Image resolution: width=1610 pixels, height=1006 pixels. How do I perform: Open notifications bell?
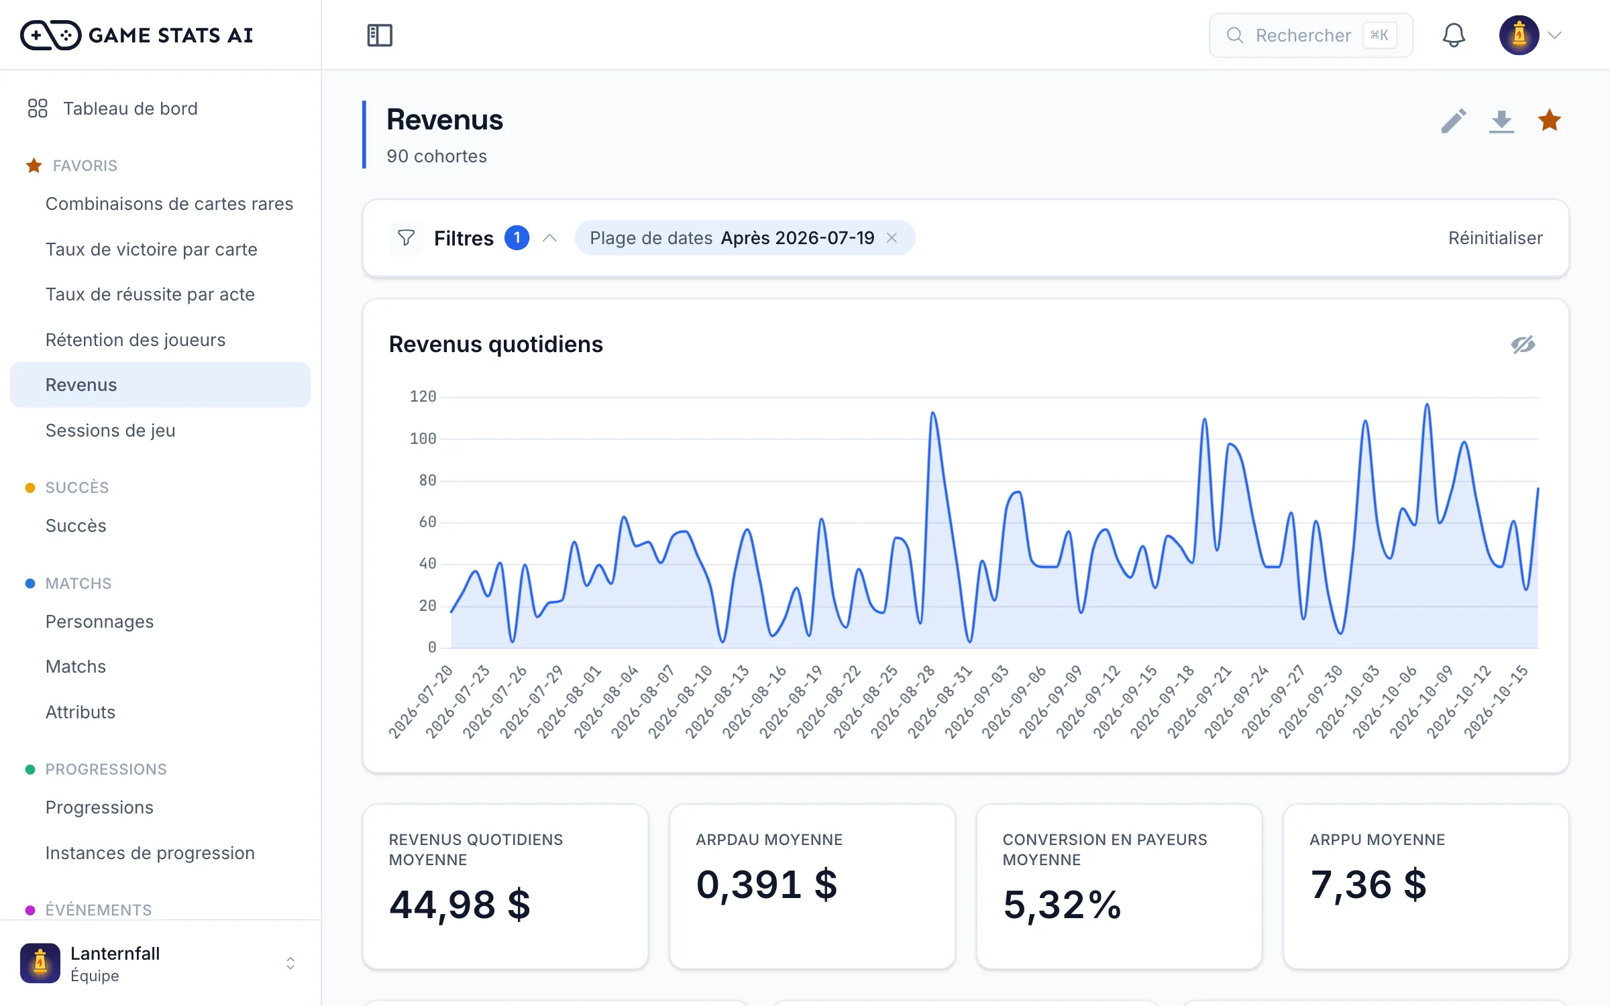[1453, 35]
